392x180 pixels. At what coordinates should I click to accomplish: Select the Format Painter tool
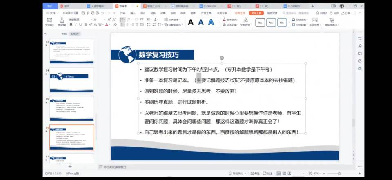[x=61, y=22]
